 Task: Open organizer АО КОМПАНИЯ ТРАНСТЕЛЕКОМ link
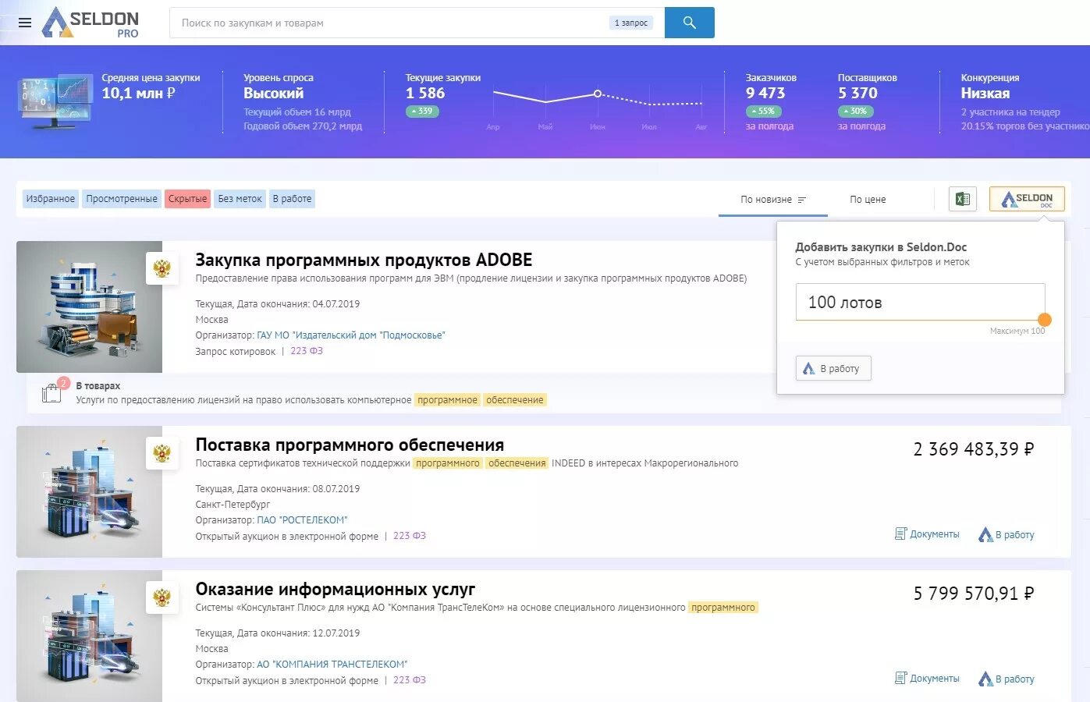(x=332, y=665)
